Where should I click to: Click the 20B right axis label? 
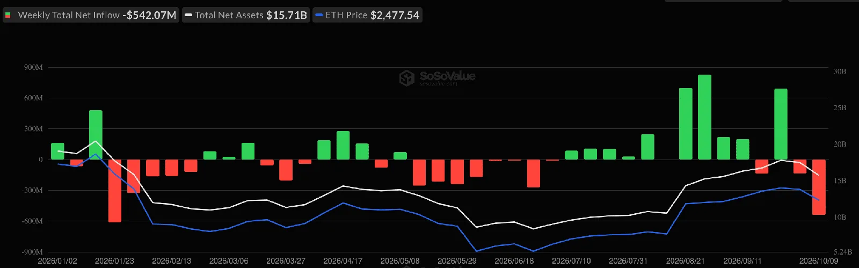[x=840, y=144]
